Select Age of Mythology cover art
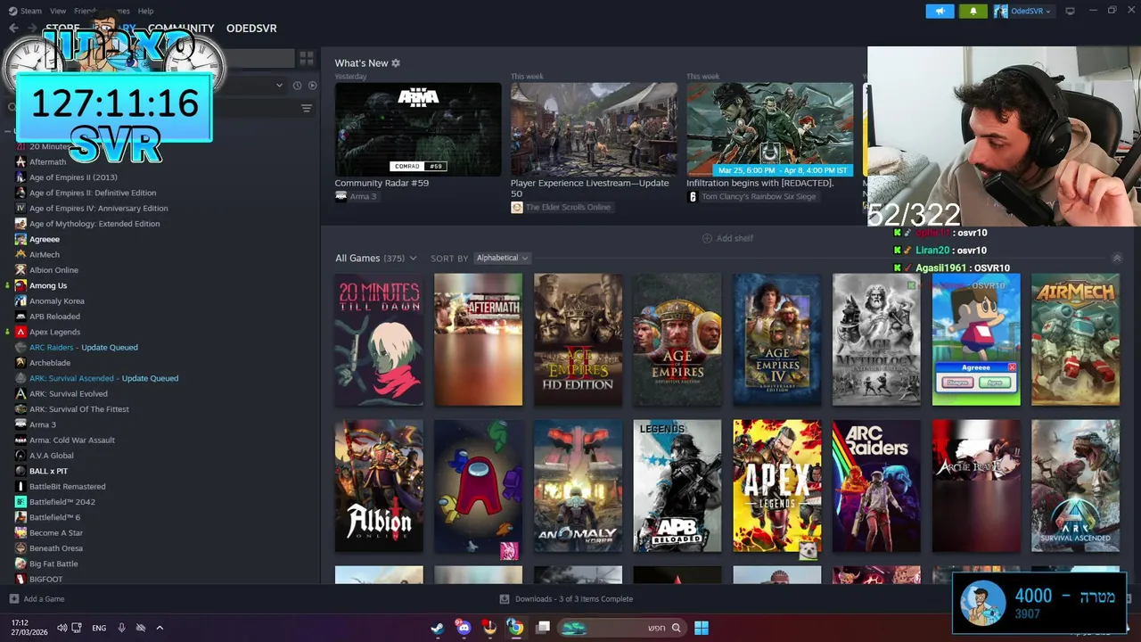The height and width of the screenshot is (642, 1141). (x=876, y=340)
